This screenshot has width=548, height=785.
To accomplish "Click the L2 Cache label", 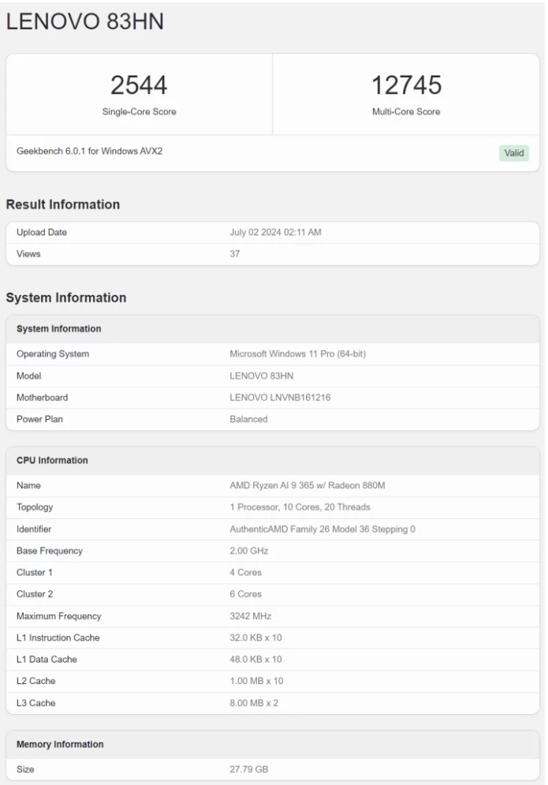I will pos(36,681).
